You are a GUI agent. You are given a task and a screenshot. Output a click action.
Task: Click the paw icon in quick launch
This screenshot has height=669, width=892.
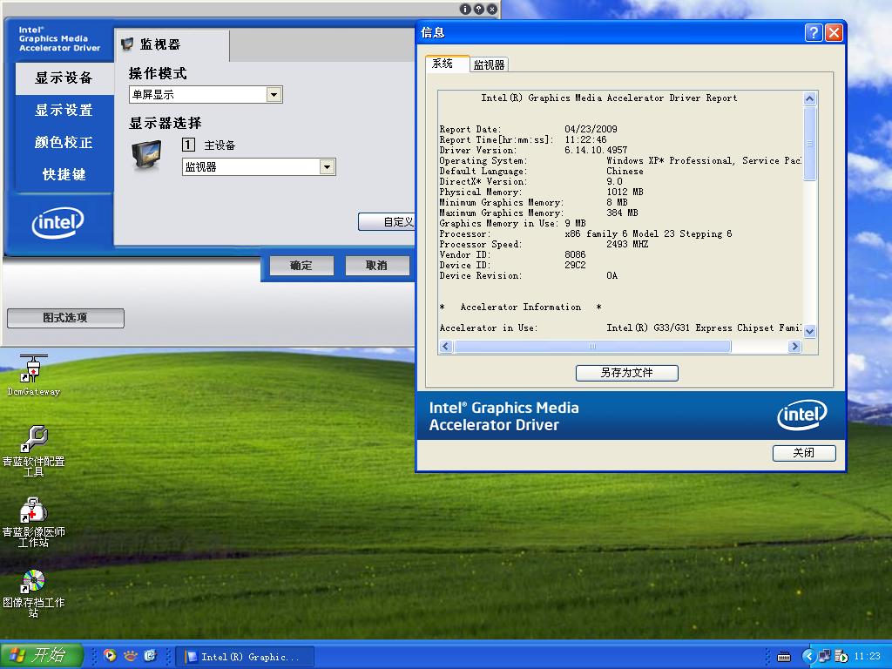pos(131,656)
